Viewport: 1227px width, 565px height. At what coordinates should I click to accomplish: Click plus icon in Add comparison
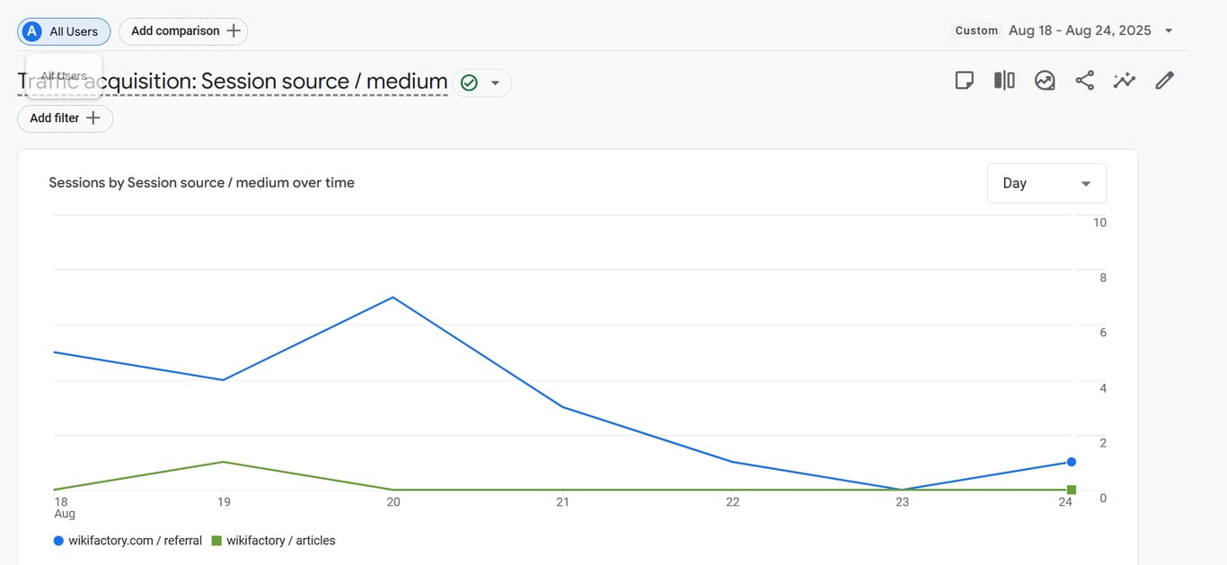[x=234, y=31]
